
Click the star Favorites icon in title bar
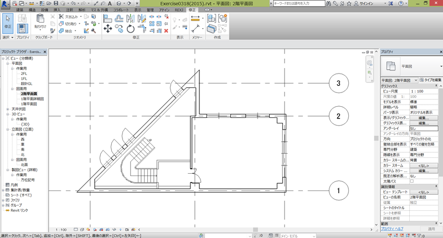pos(349,3)
